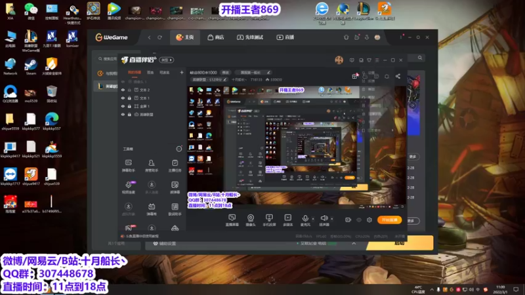
Task: Switch to the second scene tab
Action: pyautogui.click(x=150, y=72)
